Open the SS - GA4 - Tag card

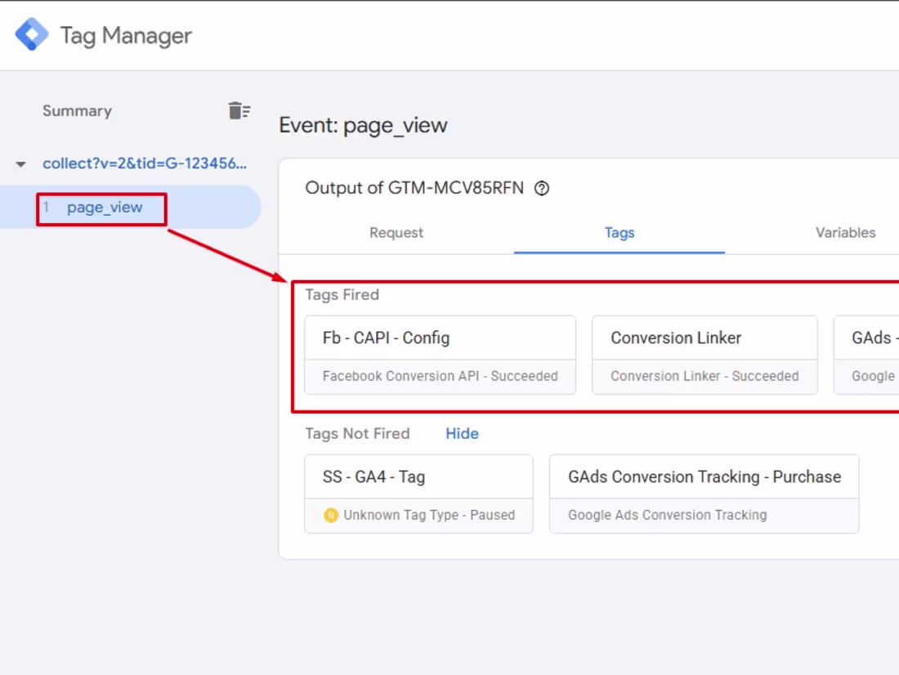pyautogui.click(x=418, y=494)
